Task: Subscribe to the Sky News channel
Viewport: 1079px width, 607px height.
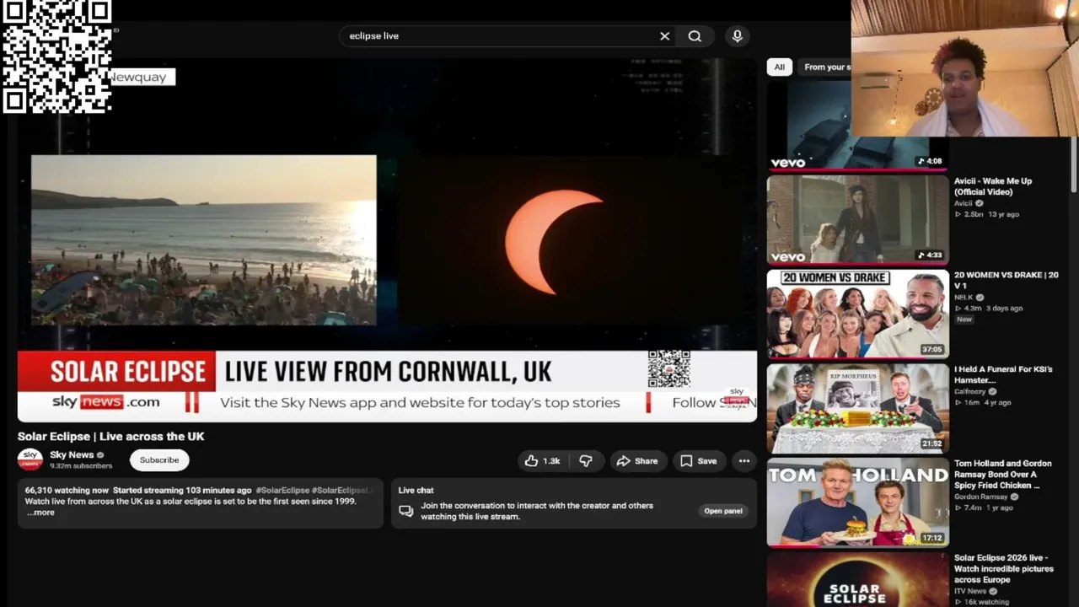Action: [159, 460]
